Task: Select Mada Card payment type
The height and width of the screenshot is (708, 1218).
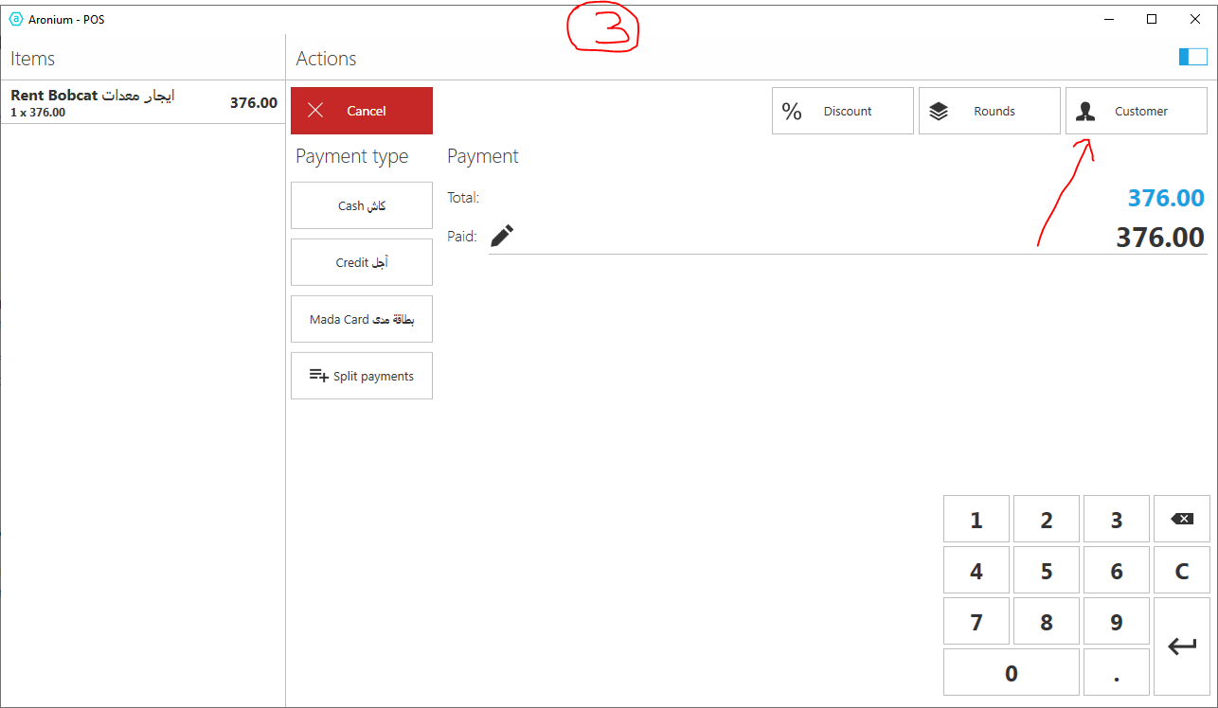Action: (x=361, y=319)
